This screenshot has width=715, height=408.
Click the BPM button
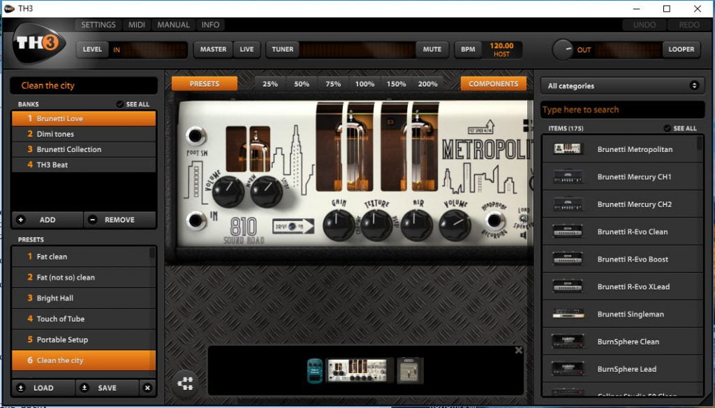tap(468, 50)
